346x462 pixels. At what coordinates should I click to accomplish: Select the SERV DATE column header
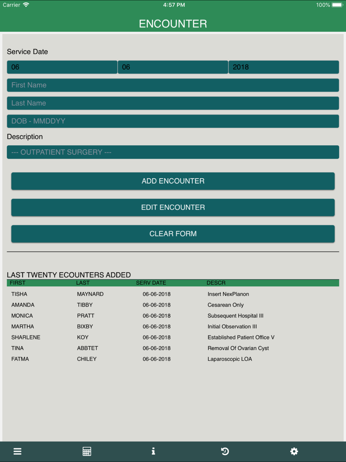151,283
